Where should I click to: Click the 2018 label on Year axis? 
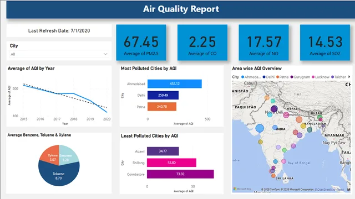click(74, 119)
